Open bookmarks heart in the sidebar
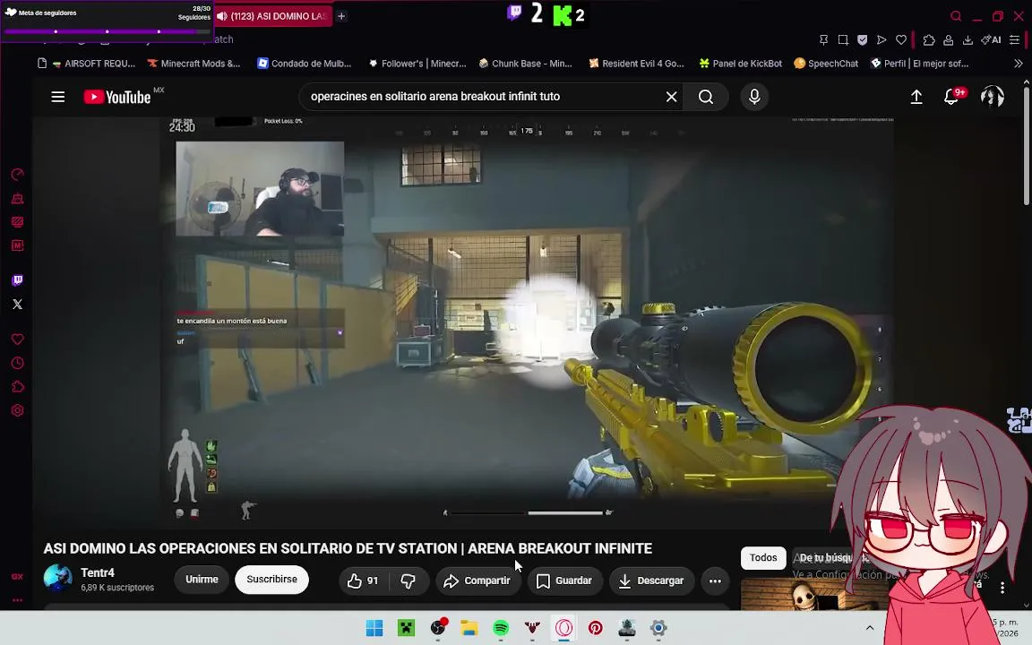The image size is (1032, 645). coord(18,339)
